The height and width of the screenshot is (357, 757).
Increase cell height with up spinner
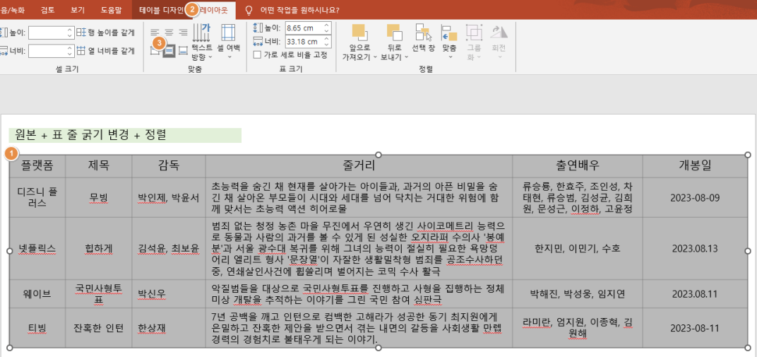71,30
